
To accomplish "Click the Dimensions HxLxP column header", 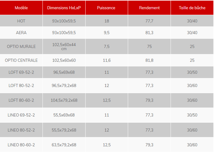I will 64,8.
